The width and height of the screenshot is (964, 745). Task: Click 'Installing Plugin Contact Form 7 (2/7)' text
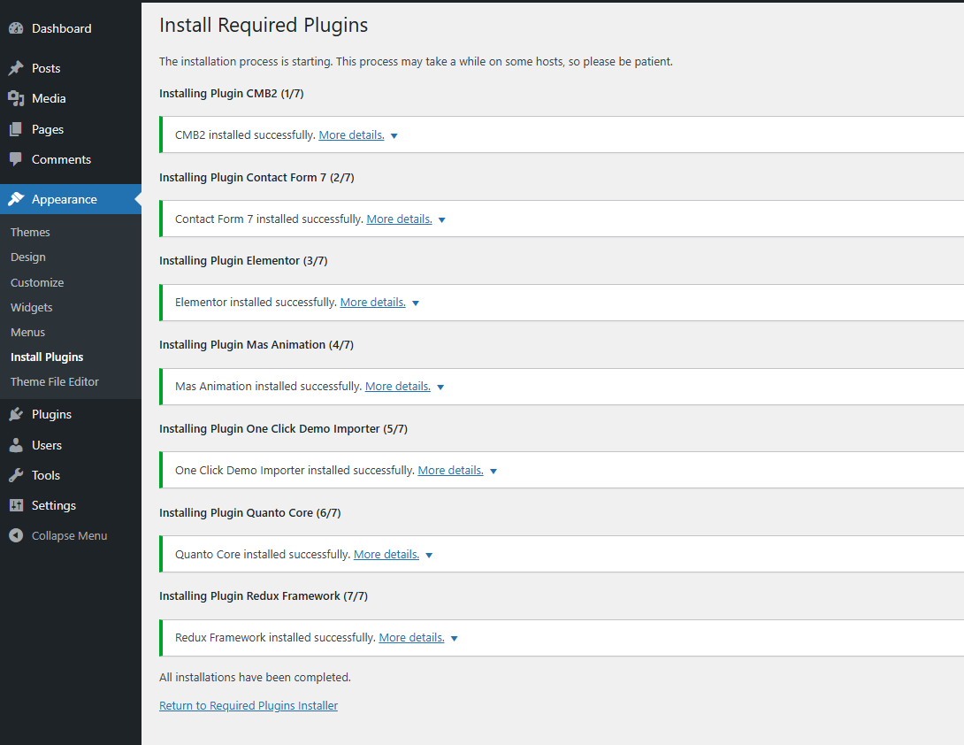[256, 177]
